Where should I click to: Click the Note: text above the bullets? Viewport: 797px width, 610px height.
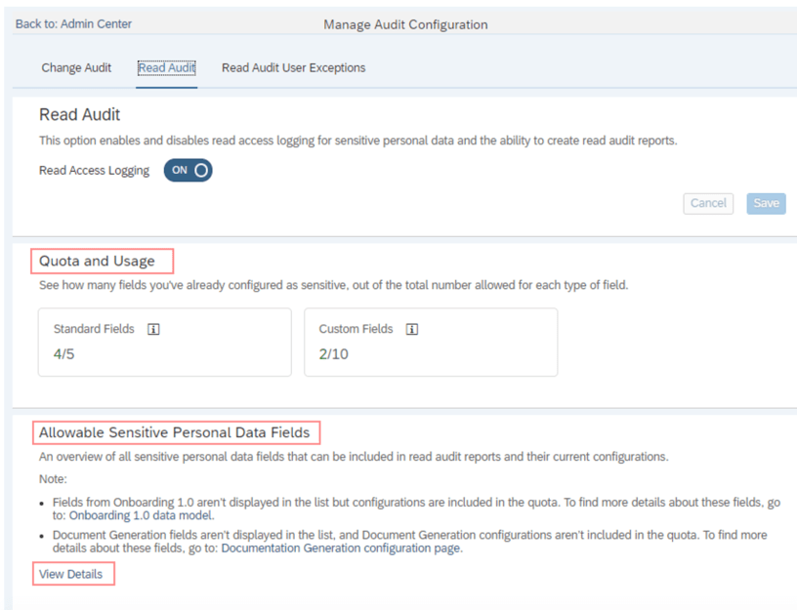tap(53, 479)
